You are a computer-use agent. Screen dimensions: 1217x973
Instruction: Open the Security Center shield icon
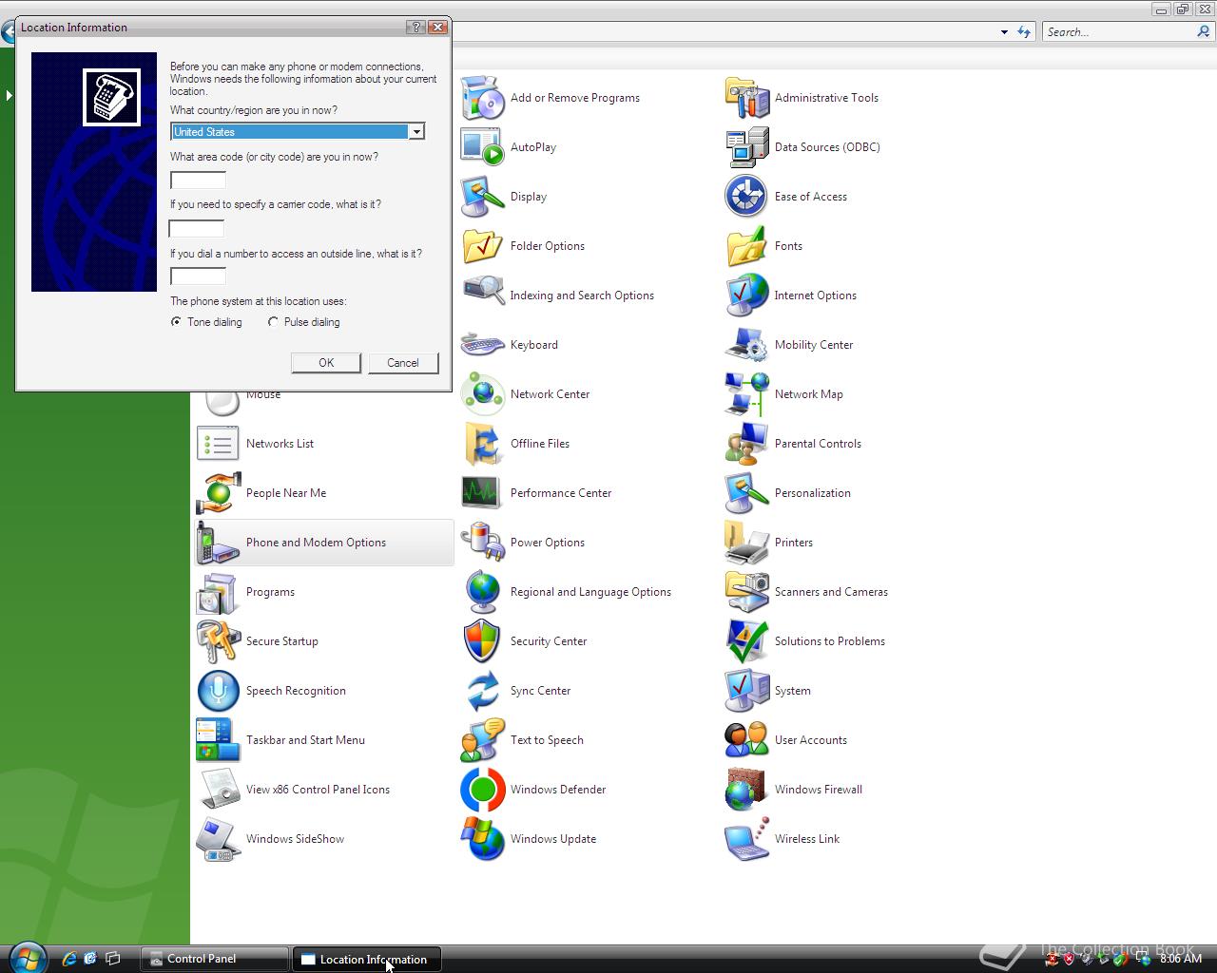(483, 641)
